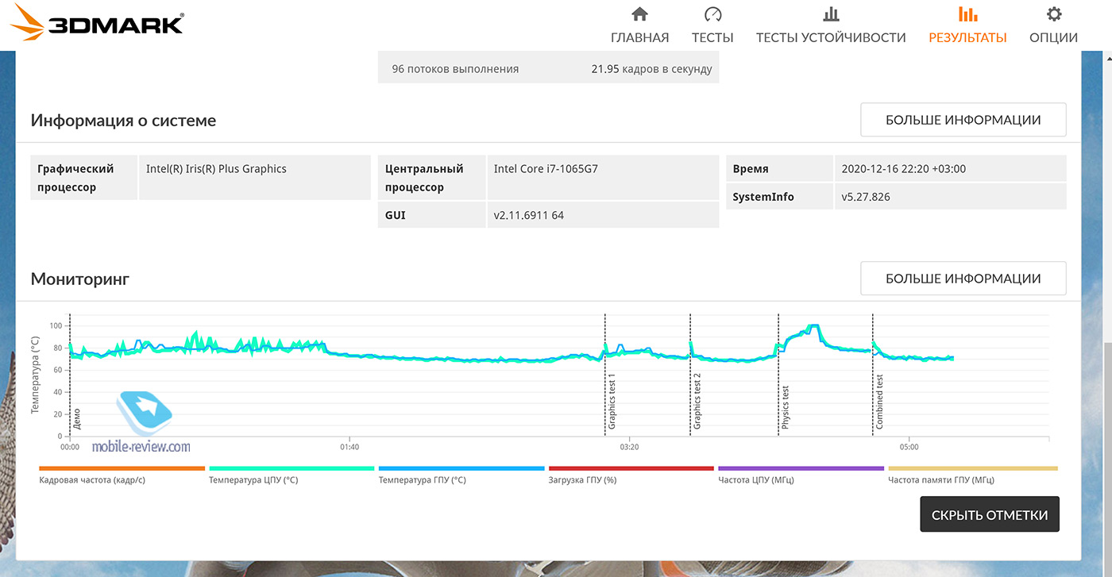Image resolution: width=1112 pixels, height=577 pixels.
Task: Click the 3DMark logo
Action: pyautogui.click(x=97, y=24)
